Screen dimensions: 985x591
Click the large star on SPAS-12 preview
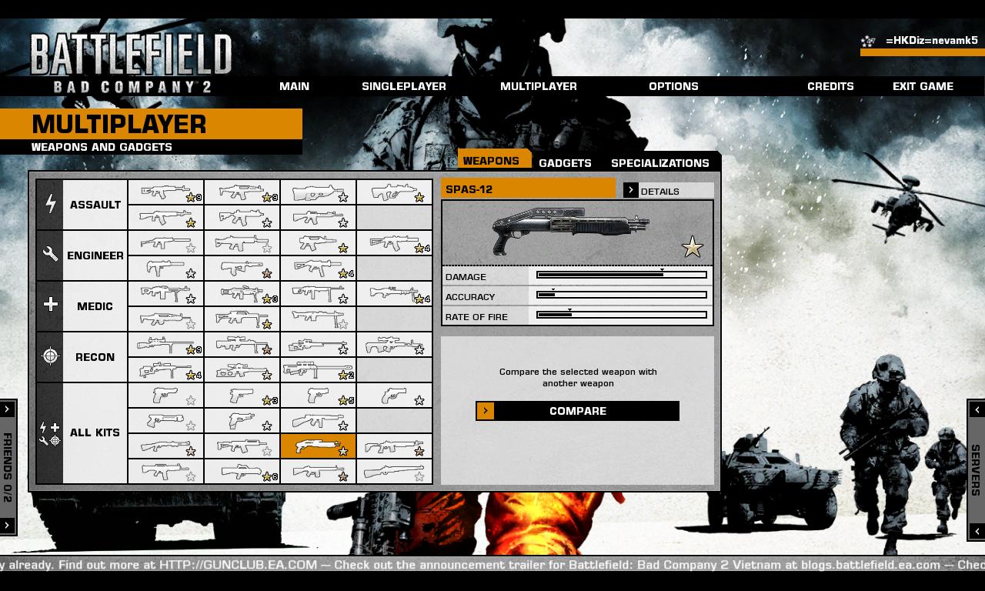click(x=693, y=247)
